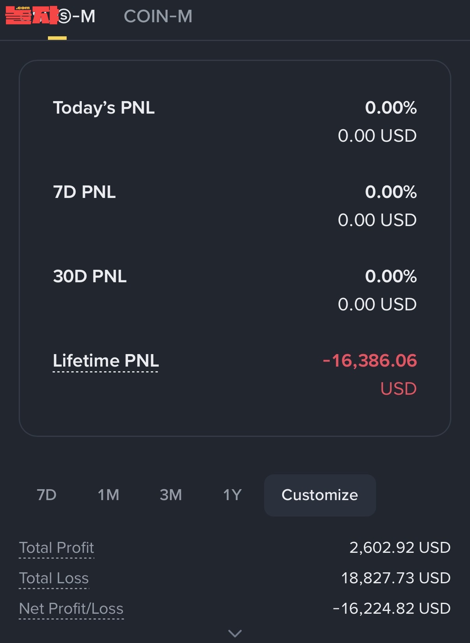Select the 7D time range

point(46,495)
